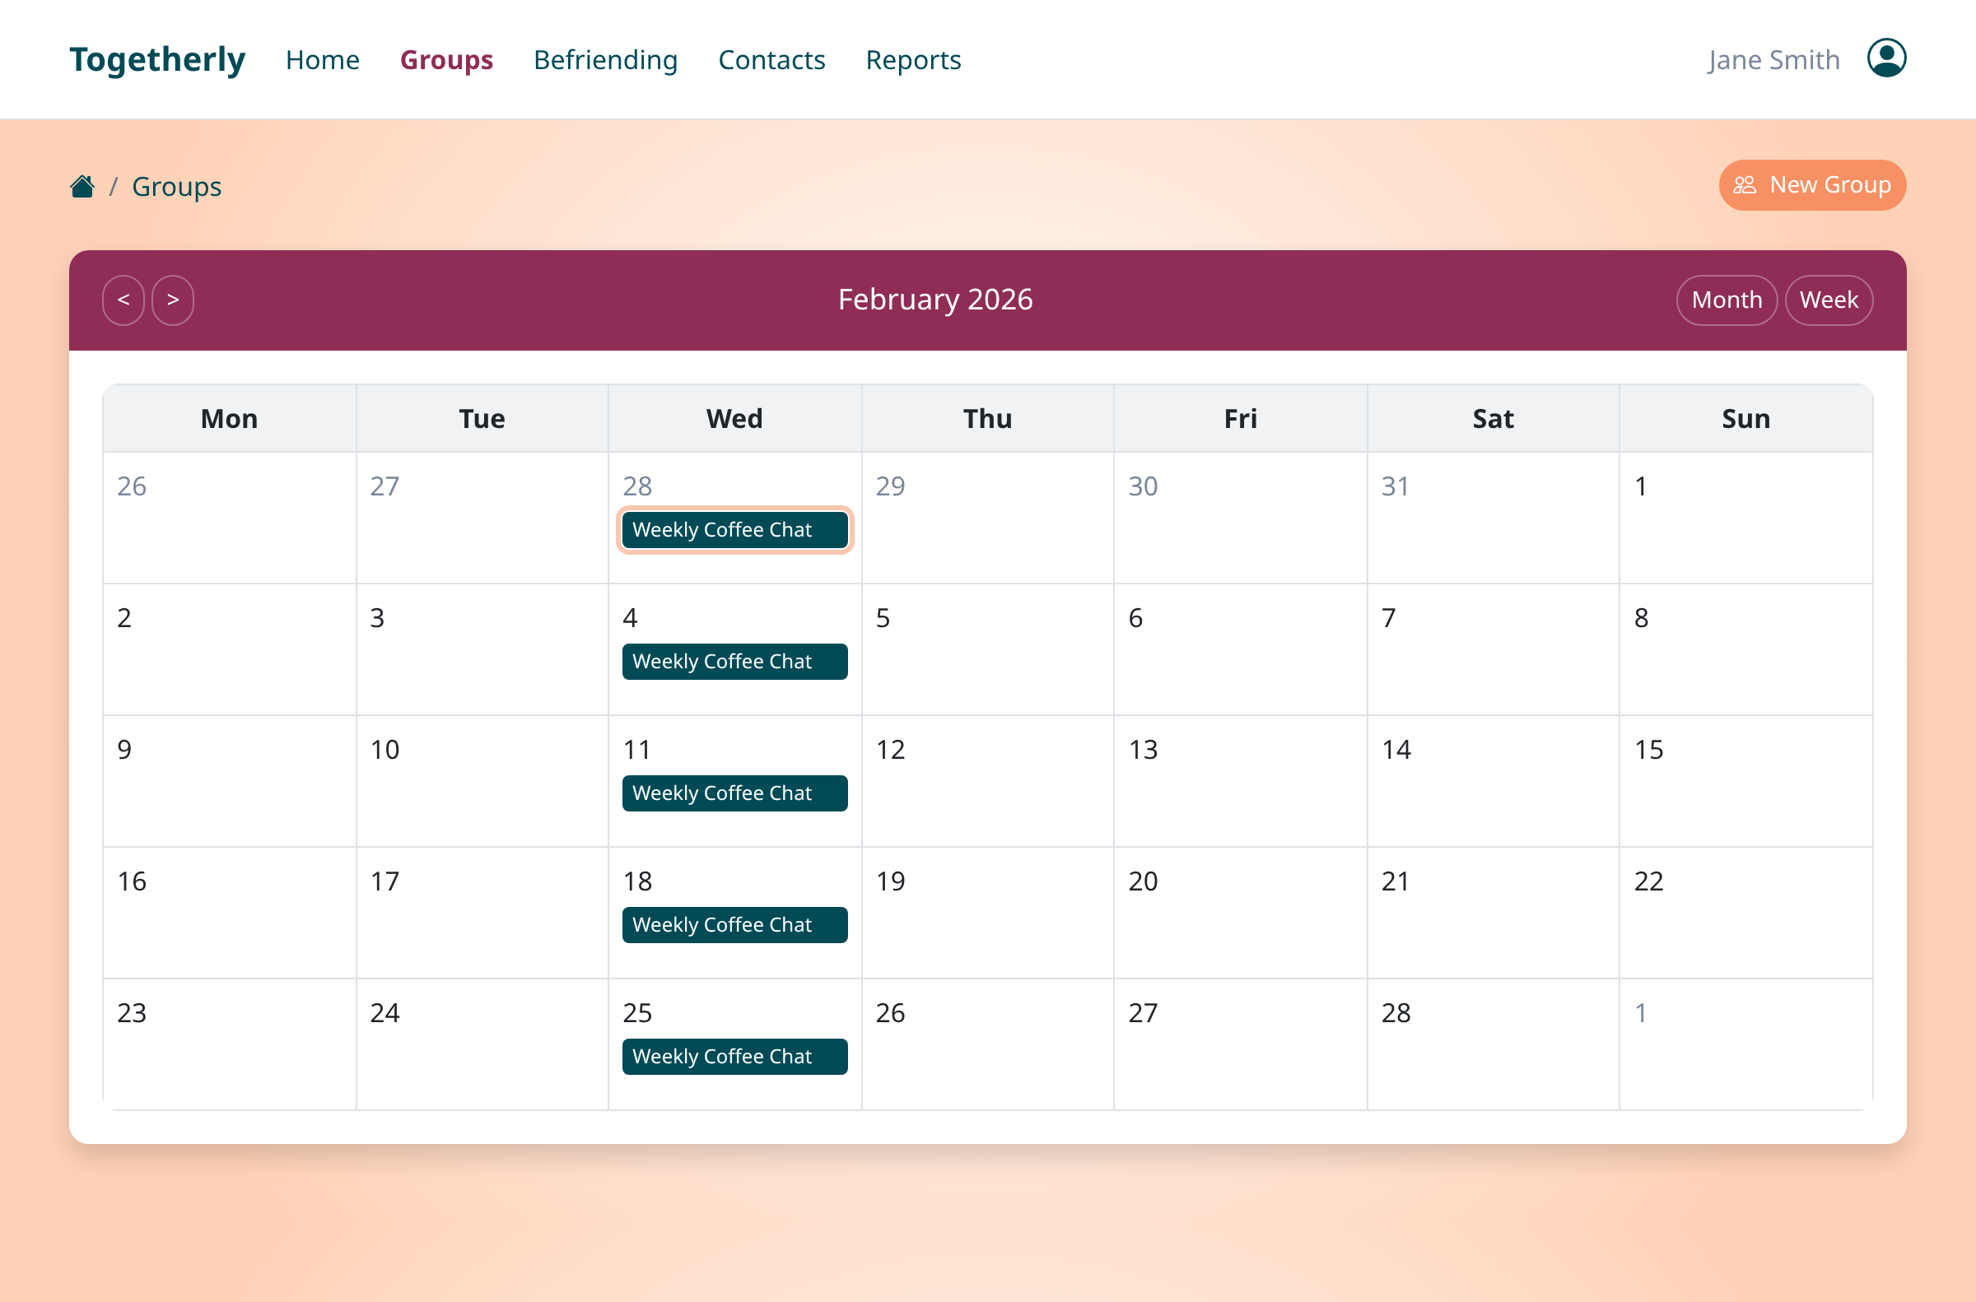The image size is (1976, 1302).
Task: Create a New Group
Action: pos(1812,185)
